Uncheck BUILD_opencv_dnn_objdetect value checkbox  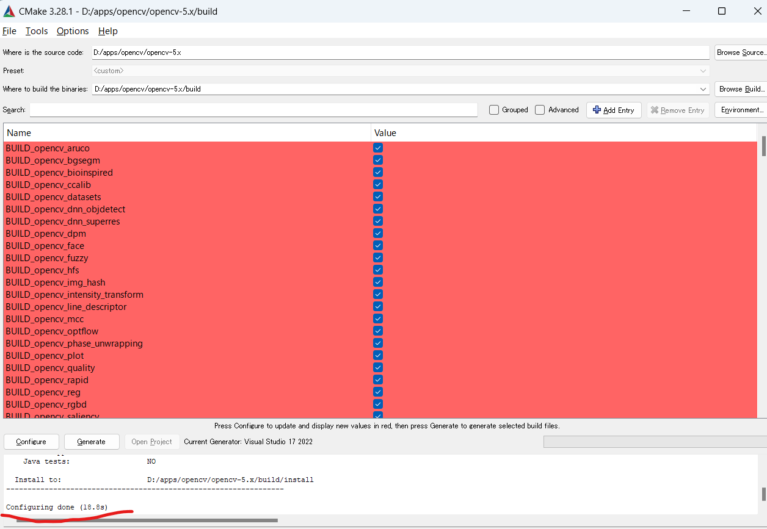[378, 209]
